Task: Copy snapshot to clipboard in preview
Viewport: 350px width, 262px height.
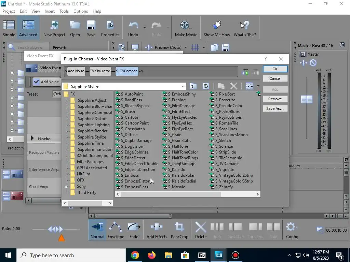Action: [215, 47]
